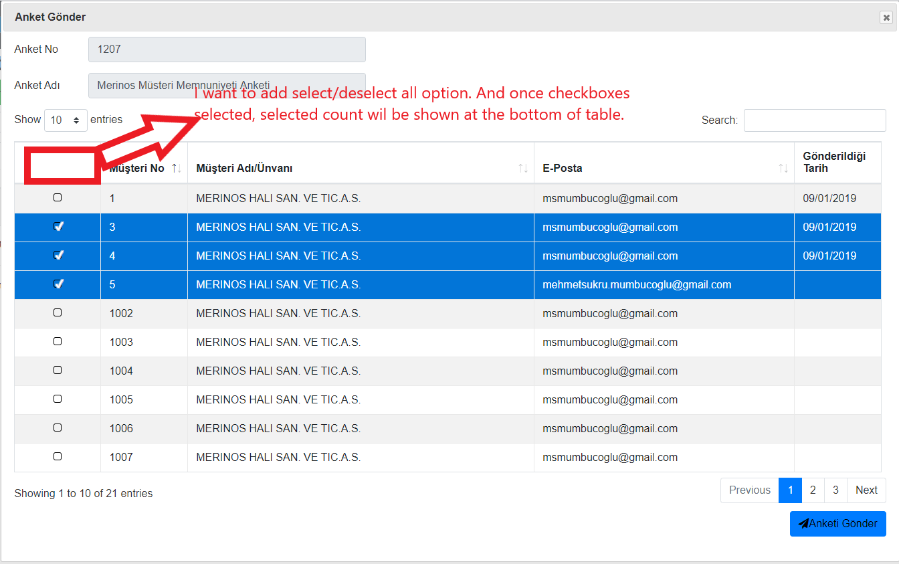899x564 pixels.
Task: Click the Anket Adı field
Action: click(x=227, y=85)
